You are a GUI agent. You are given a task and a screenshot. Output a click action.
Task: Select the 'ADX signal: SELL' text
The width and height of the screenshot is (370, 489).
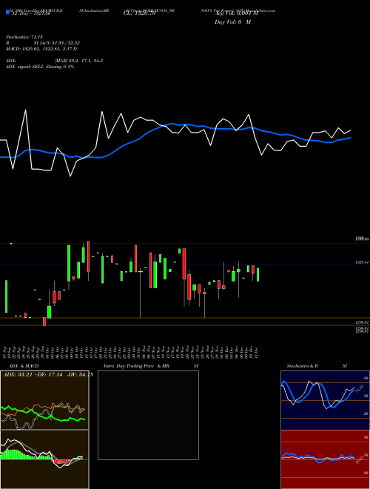pos(25,67)
